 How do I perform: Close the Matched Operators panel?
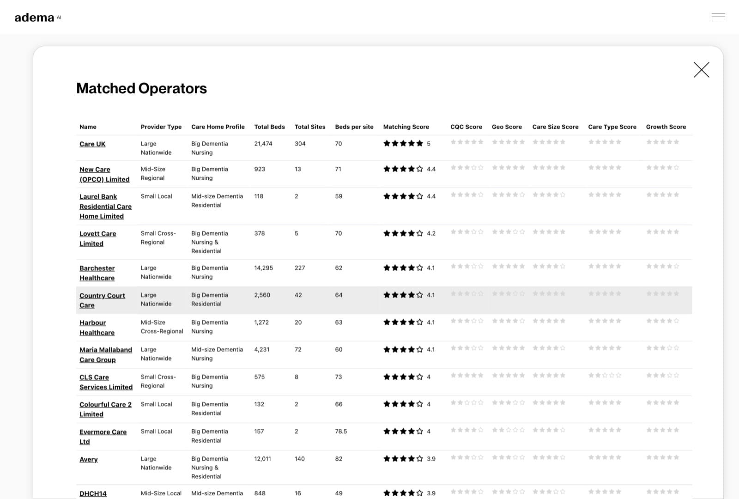701,70
